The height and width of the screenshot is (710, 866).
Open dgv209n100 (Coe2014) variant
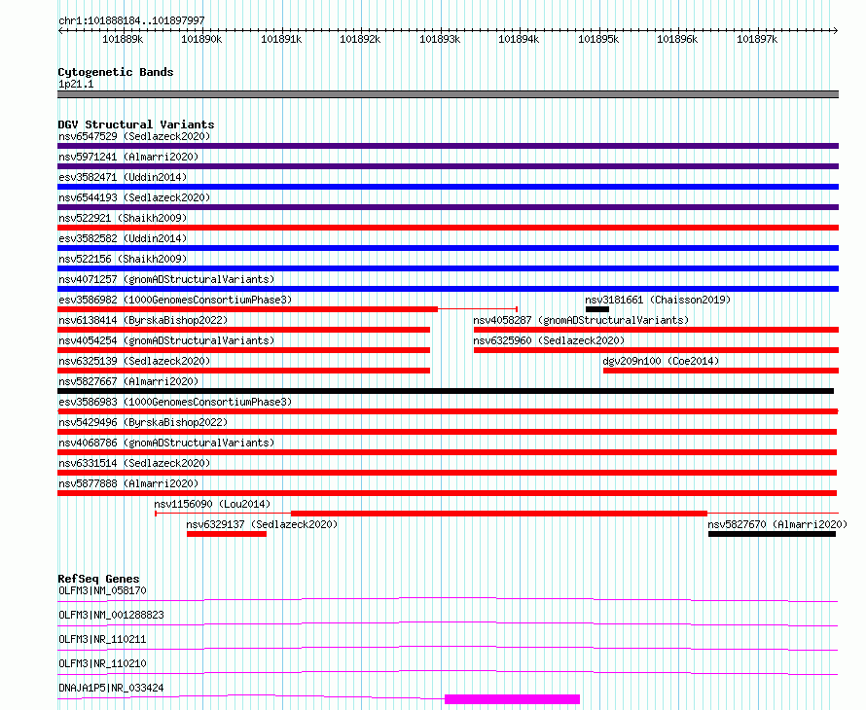click(x=661, y=361)
